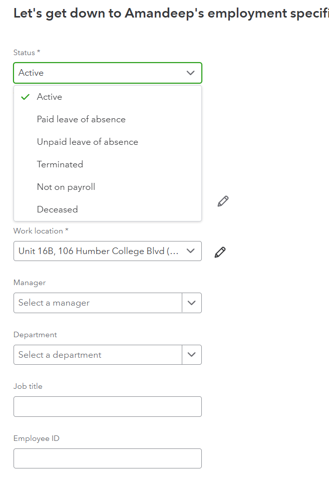Viewport: 329px width, 484px height.
Task: Expand the Department dropdown arrow
Action: click(191, 355)
